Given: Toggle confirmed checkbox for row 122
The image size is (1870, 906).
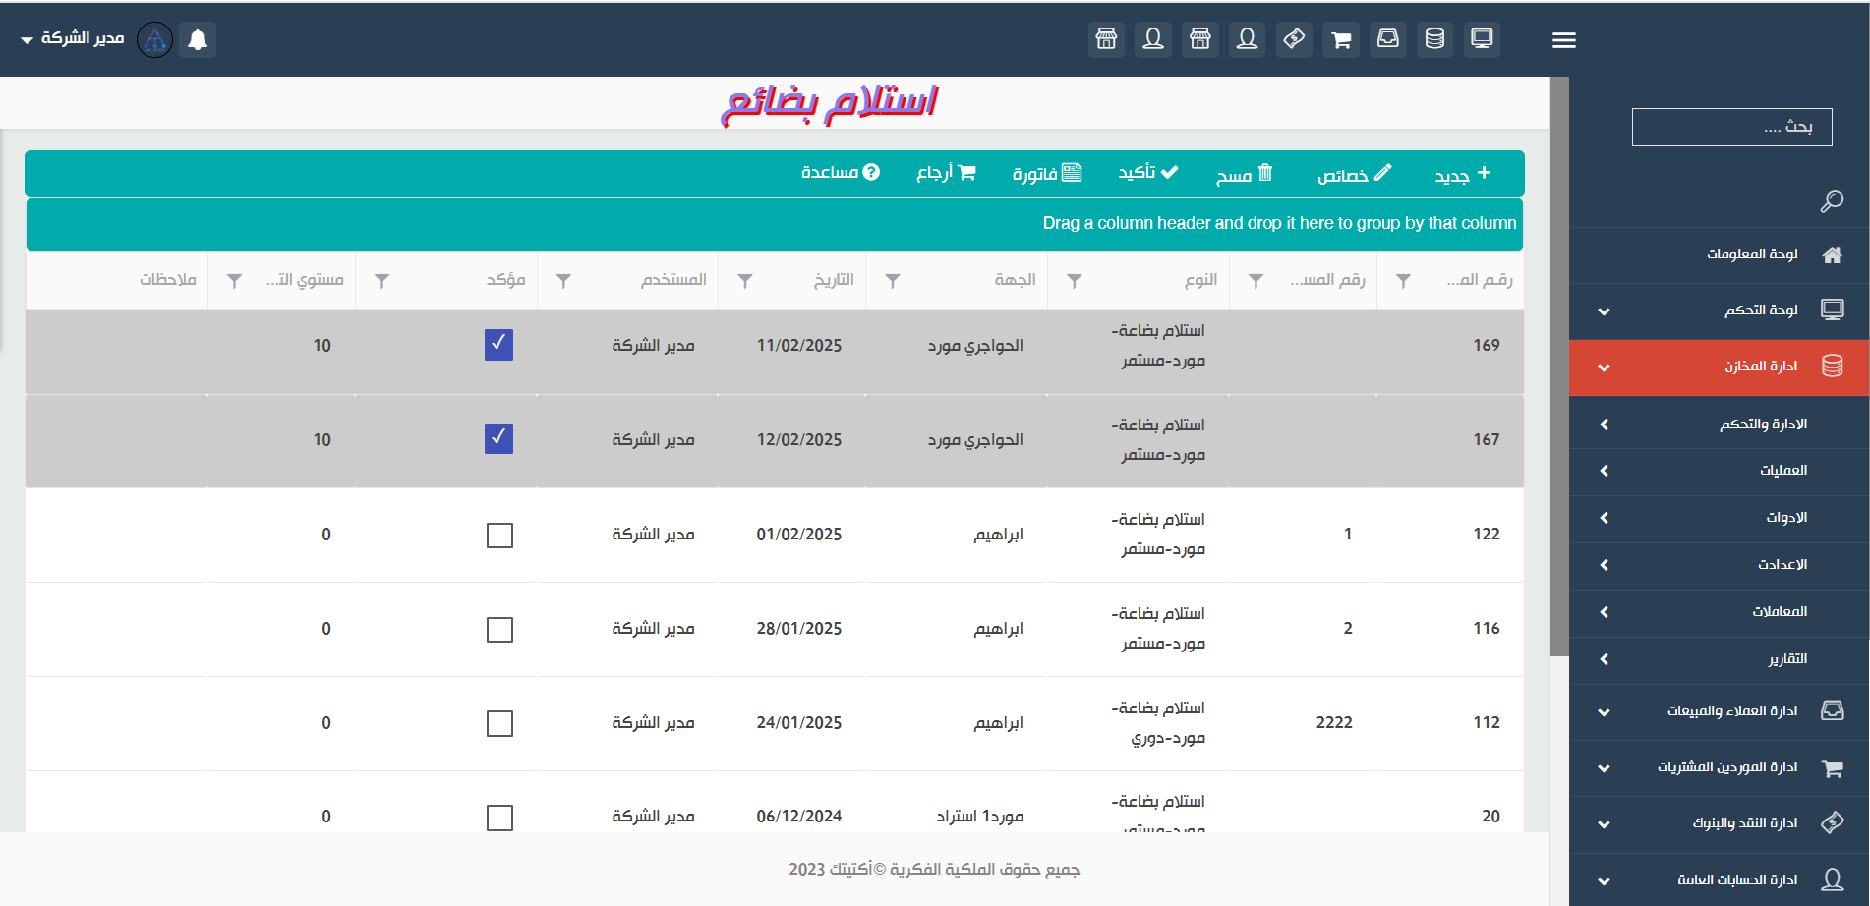Looking at the screenshot, I should (499, 535).
